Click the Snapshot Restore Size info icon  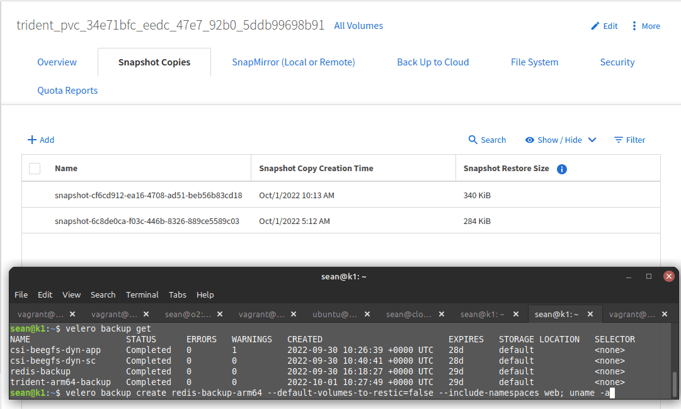(x=561, y=169)
